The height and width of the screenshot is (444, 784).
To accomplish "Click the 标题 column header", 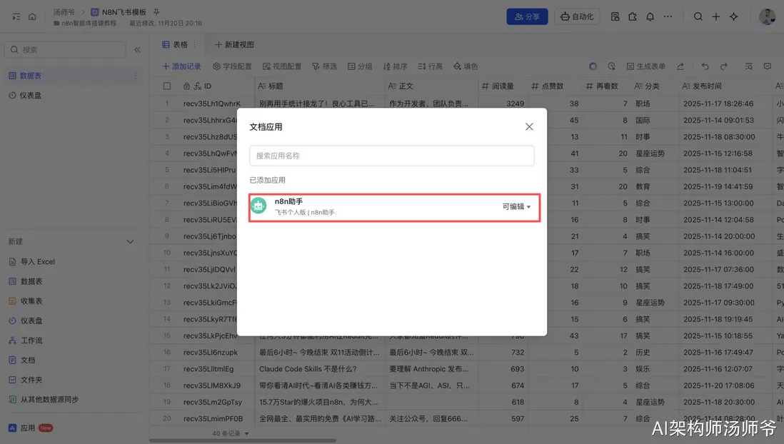I will pos(320,86).
